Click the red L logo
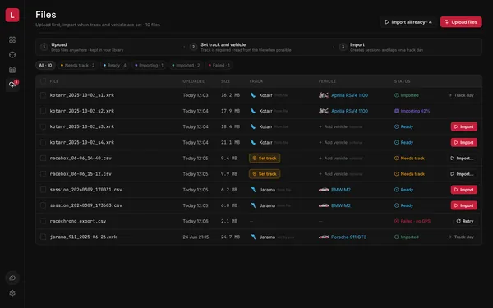Viewport: 493px width, 308px height. coord(12,15)
